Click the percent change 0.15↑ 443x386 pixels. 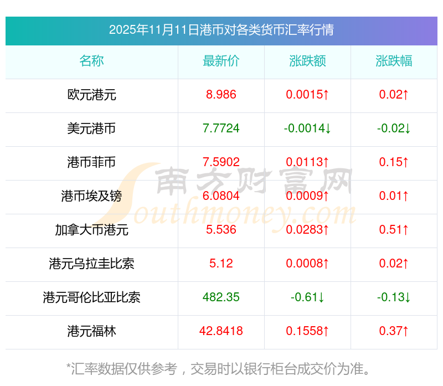(x=394, y=162)
